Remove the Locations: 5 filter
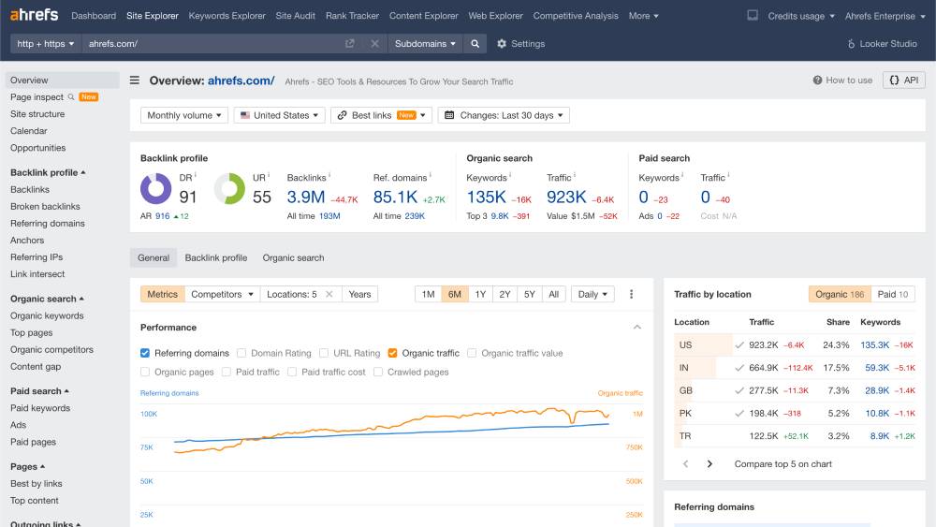Viewport: 936px width, 527px height. (x=329, y=294)
